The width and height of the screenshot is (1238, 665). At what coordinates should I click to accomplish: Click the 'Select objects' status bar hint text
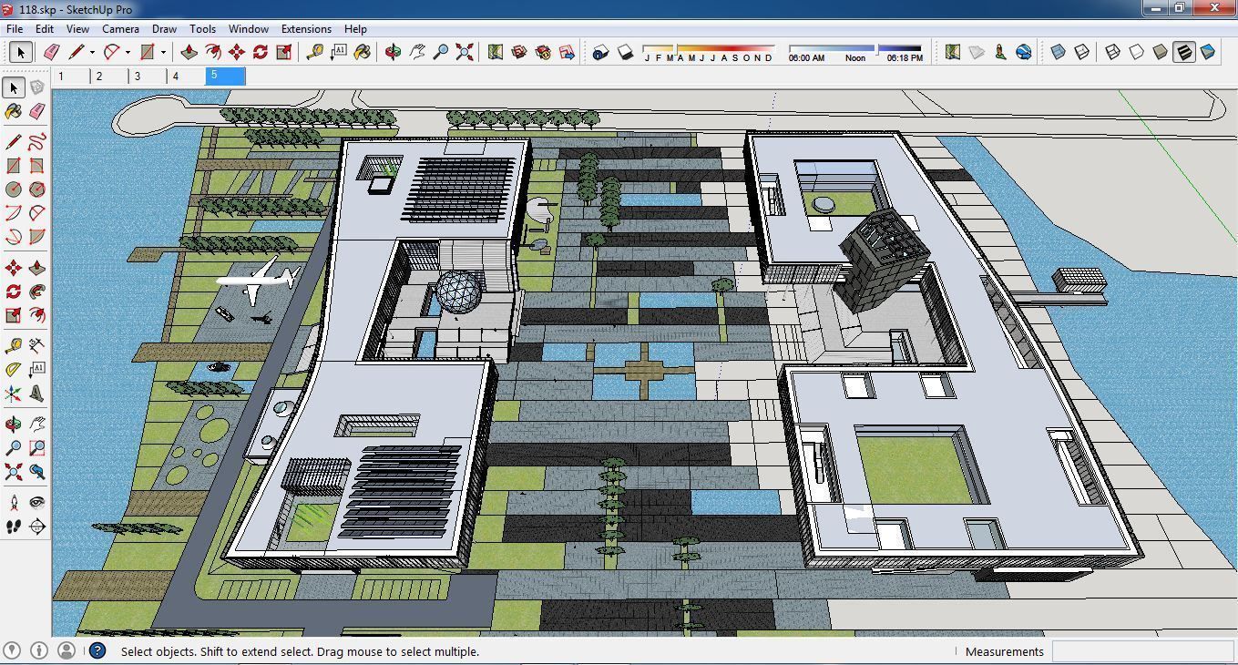tap(300, 651)
